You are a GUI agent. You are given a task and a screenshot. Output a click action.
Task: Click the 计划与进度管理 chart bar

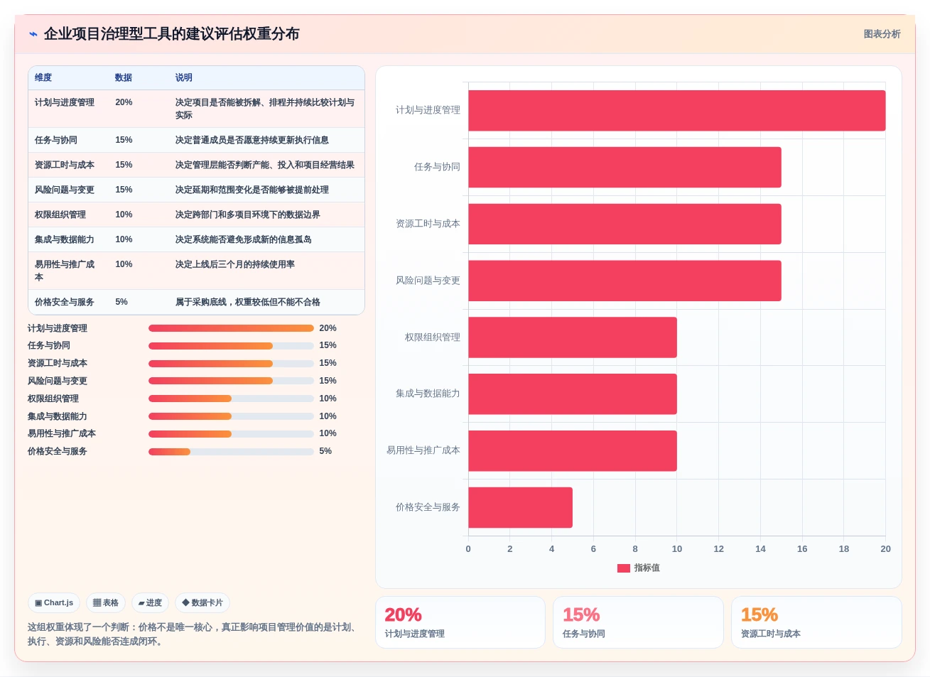677,110
